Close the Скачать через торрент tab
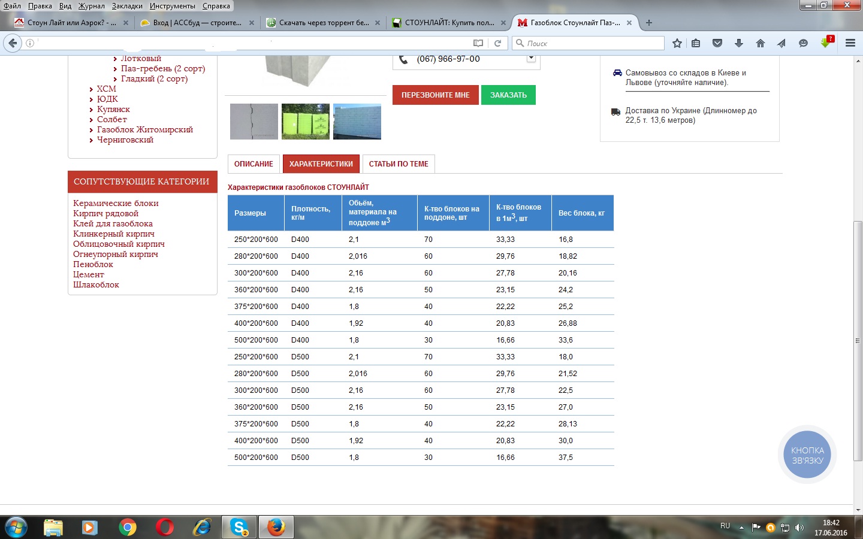863x539 pixels. pos(378,23)
